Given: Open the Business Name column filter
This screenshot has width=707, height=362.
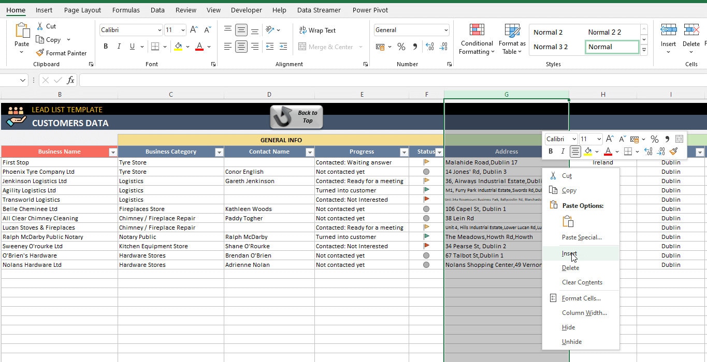Looking at the screenshot, I should (112, 152).
